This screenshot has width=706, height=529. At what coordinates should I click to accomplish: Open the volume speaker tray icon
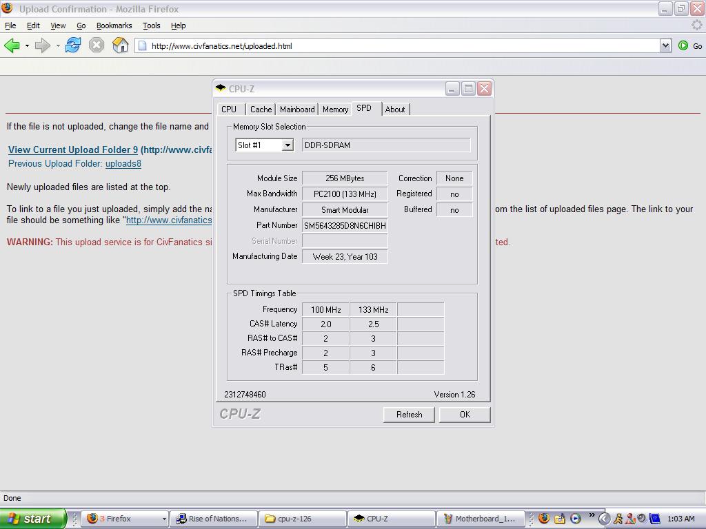[642, 519]
